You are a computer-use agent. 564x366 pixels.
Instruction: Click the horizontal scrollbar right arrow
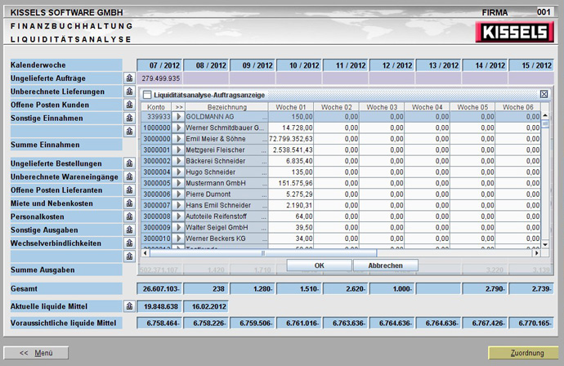pos(537,252)
